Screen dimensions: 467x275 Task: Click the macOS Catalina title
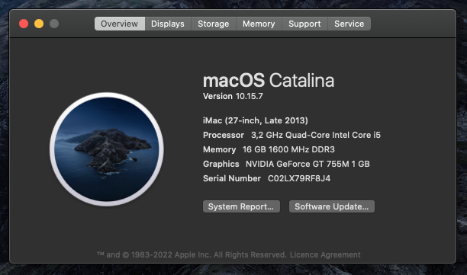click(269, 80)
